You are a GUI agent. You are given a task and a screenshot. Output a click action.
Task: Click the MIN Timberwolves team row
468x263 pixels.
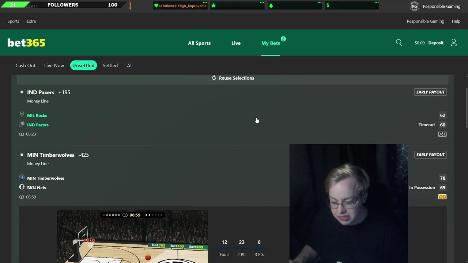click(46, 178)
